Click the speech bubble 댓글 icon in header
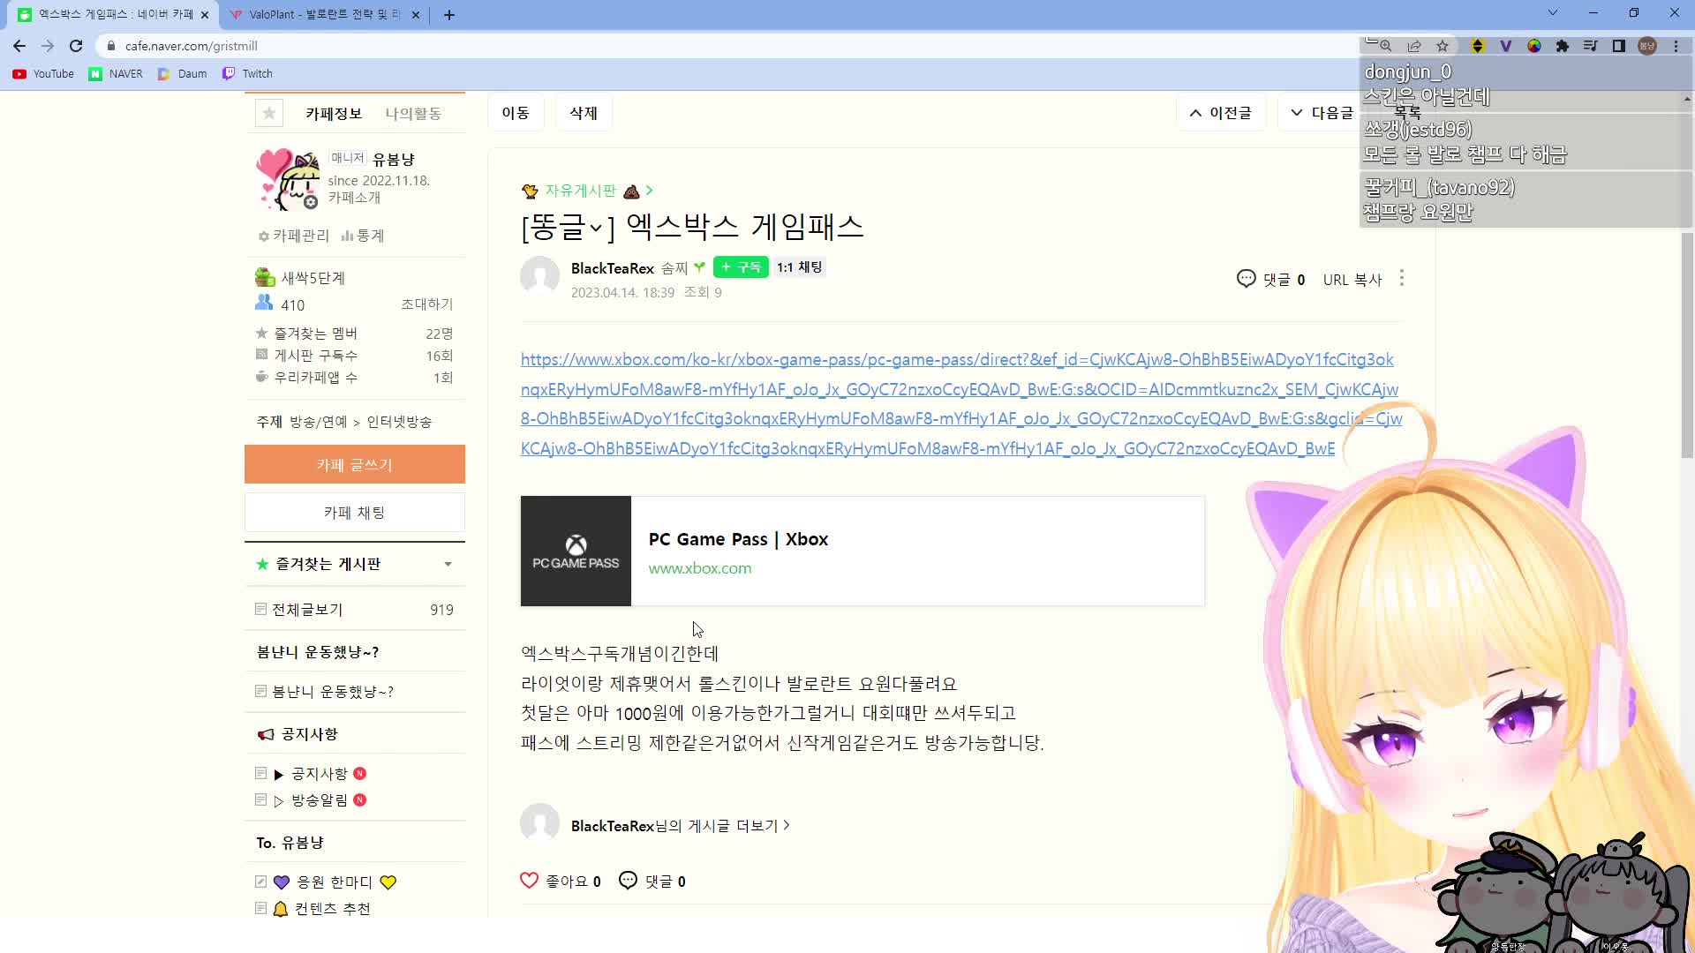The height and width of the screenshot is (953, 1695). coord(1246,279)
